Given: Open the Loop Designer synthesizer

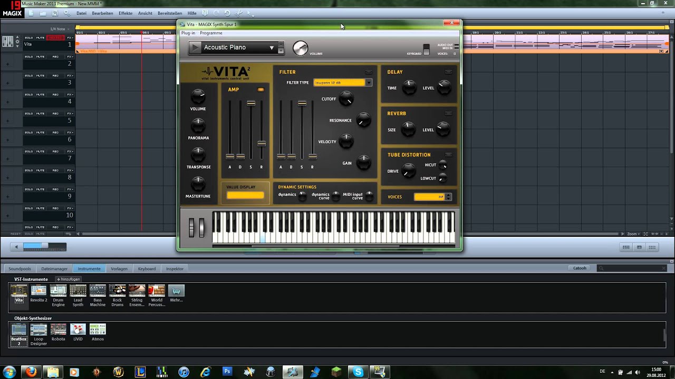Looking at the screenshot, I should click(38, 330).
